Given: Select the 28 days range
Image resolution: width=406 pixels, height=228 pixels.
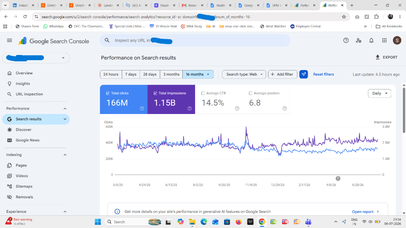Looking at the screenshot, I should tap(150, 74).
